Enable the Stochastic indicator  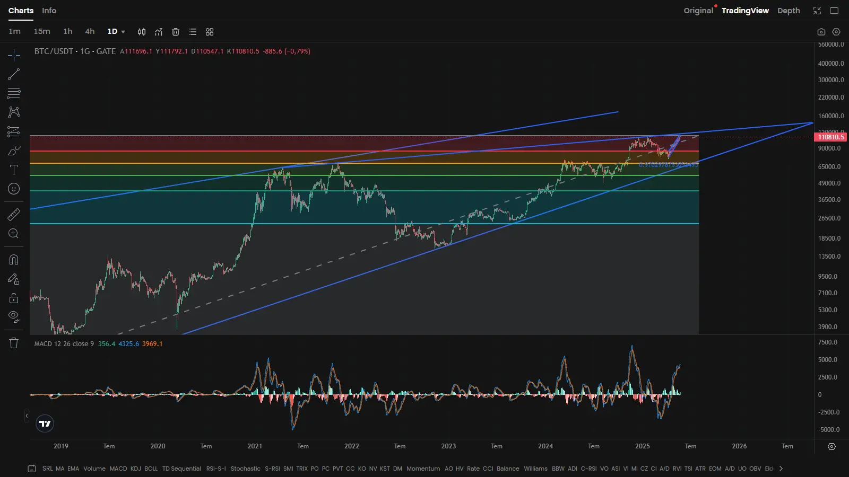click(x=246, y=469)
